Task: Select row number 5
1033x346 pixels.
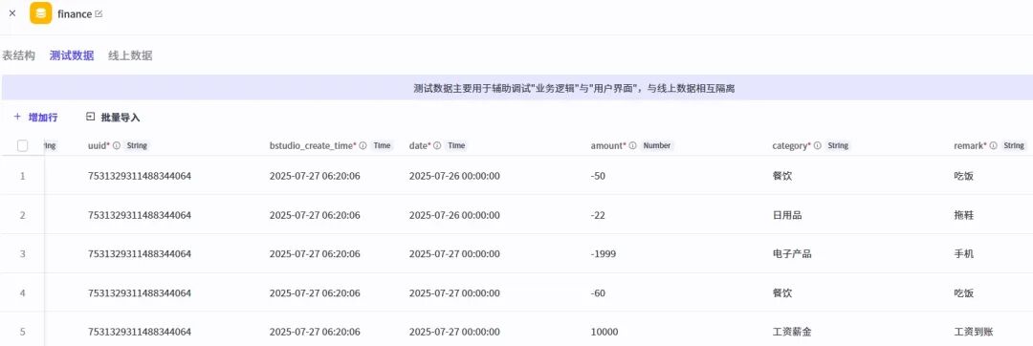Action: coord(22,333)
